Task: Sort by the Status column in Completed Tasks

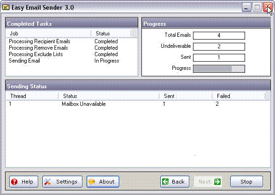Action: click(111, 34)
